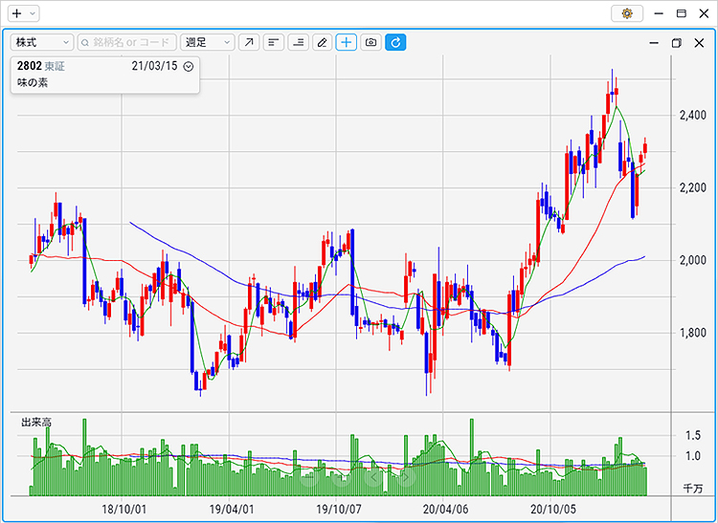Click the 2,200 price axis label
Viewport: 718px width, 523px height.
693,187
